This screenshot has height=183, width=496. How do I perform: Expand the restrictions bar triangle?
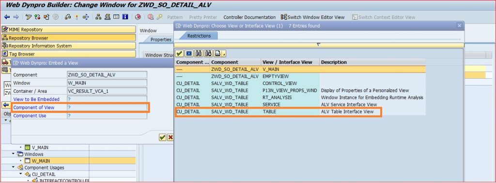[319, 45]
